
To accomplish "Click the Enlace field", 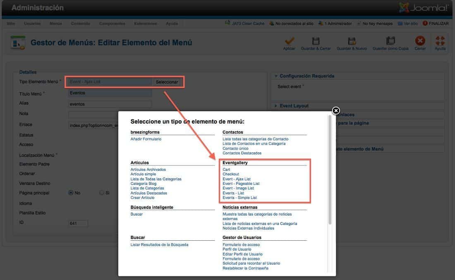I will click(93, 125).
